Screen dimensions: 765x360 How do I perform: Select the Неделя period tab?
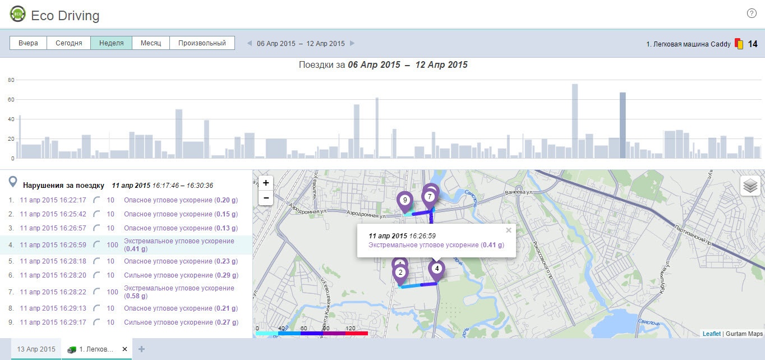tap(111, 43)
